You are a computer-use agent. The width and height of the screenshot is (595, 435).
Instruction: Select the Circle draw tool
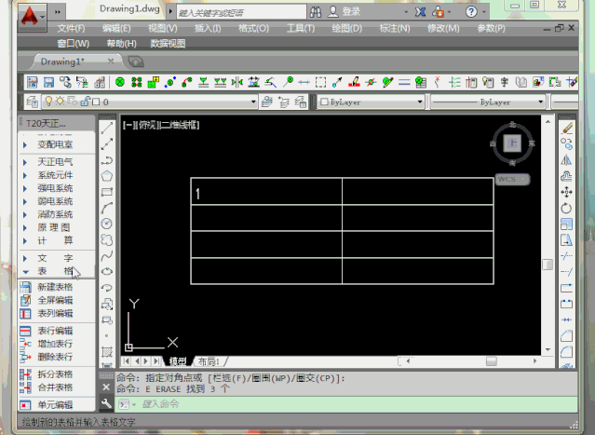(x=107, y=224)
